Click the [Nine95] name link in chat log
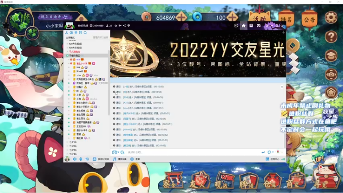The width and height of the screenshot is (343, 193). click(x=127, y=130)
